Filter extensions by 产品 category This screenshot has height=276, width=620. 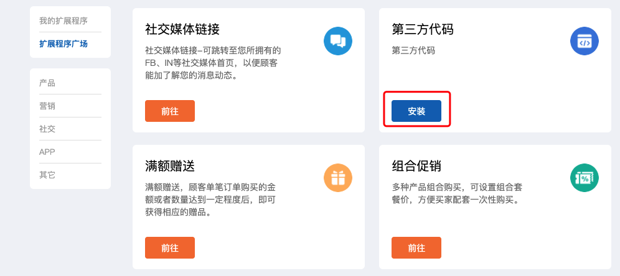(47, 83)
